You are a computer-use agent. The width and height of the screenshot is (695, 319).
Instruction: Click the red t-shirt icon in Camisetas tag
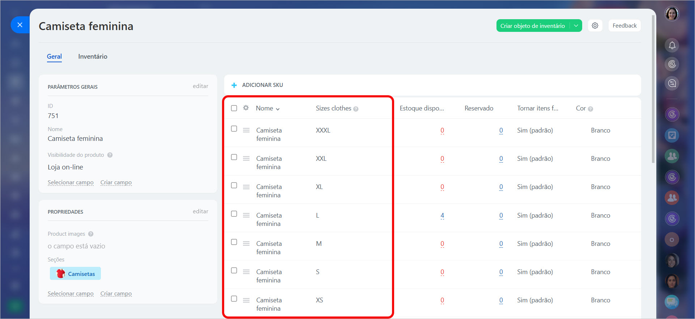[x=61, y=273]
